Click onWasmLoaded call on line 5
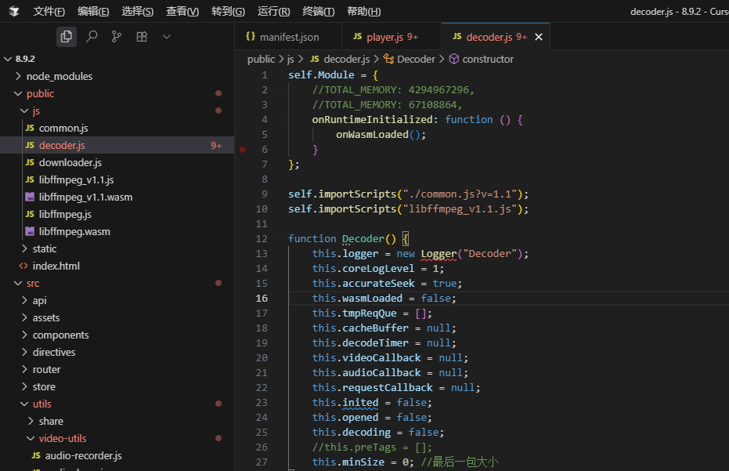Screen dimensions: 729x471 (372, 135)
